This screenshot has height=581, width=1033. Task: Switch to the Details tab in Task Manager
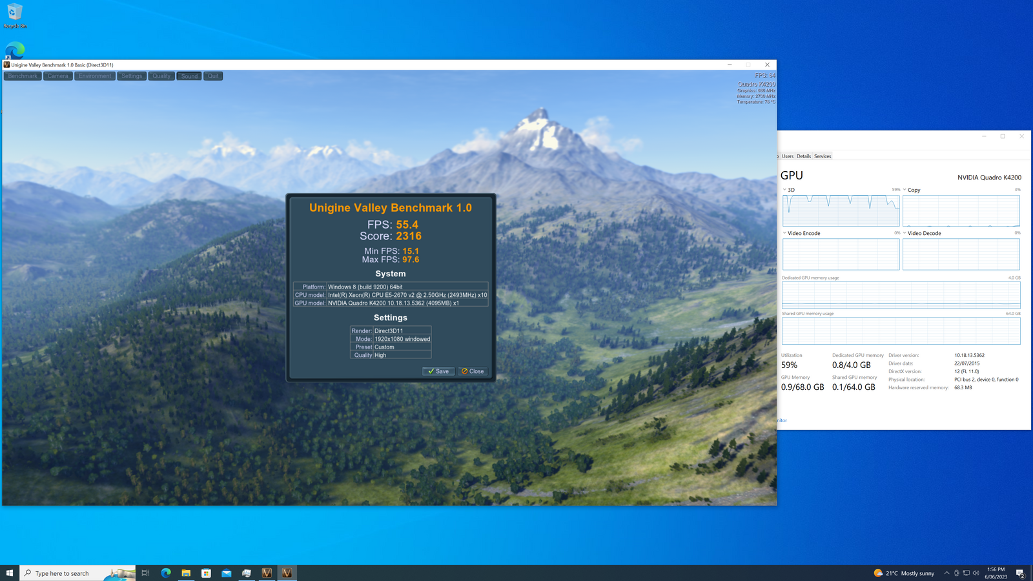coord(804,156)
